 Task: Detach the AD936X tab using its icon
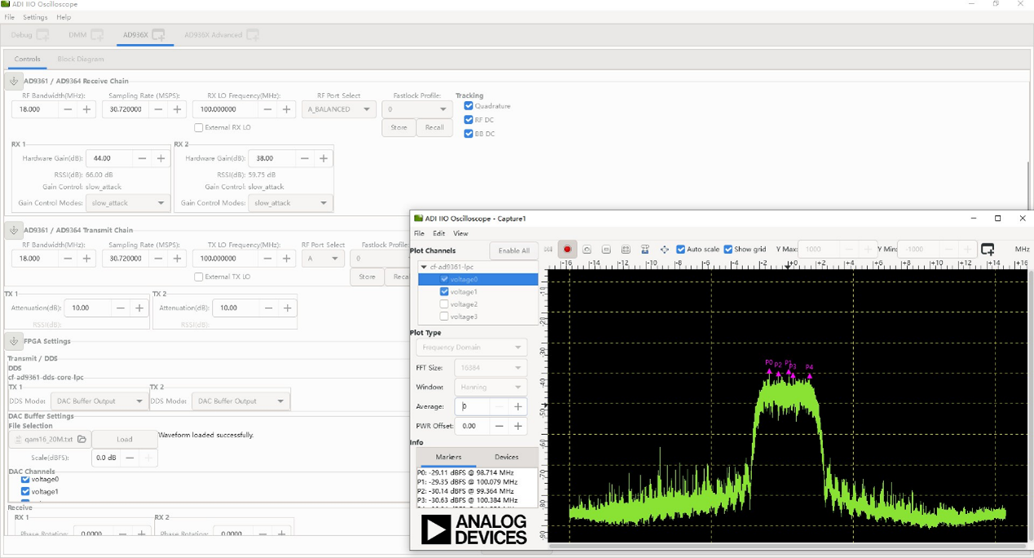coord(159,35)
